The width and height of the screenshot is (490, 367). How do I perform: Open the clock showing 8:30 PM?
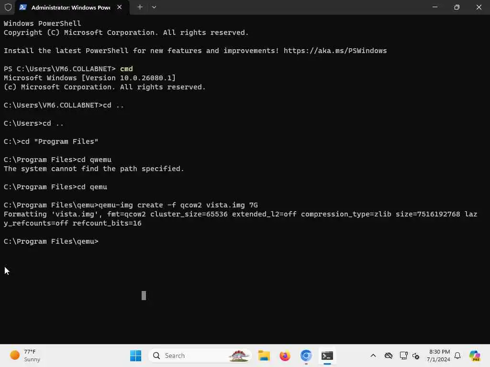click(x=439, y=356)
